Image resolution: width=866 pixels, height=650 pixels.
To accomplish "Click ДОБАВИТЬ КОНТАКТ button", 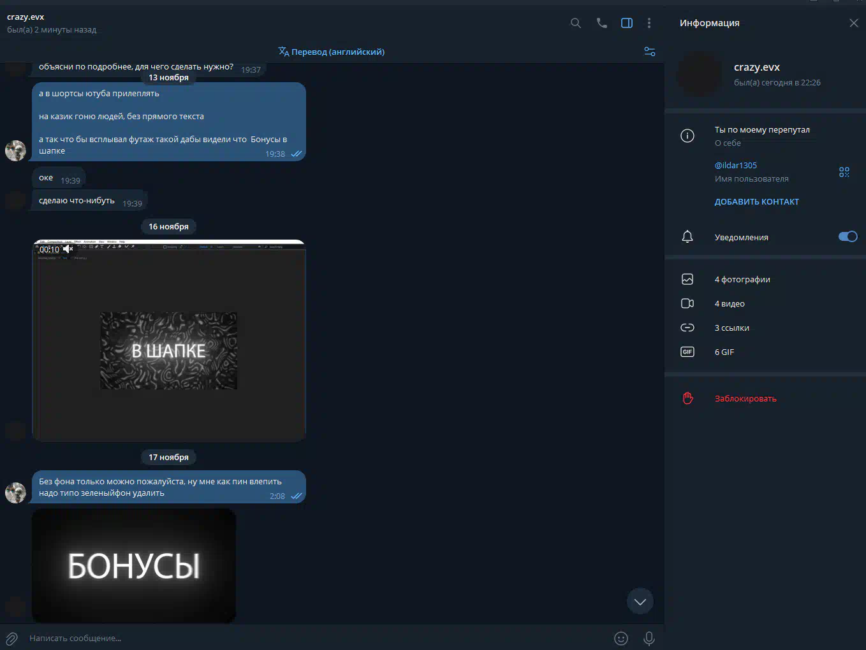I will tap(757, 201).
